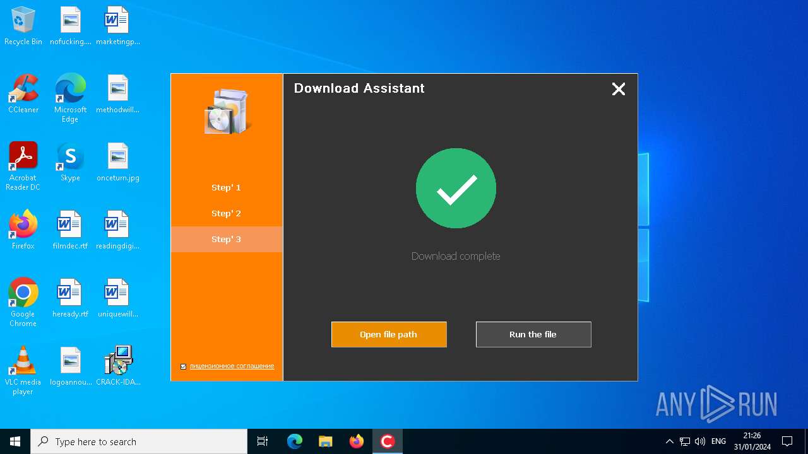The height and width of the screenshot is (454, 808).
Task: Toggle the license agreement checkbox
Action: pos(184,366)
